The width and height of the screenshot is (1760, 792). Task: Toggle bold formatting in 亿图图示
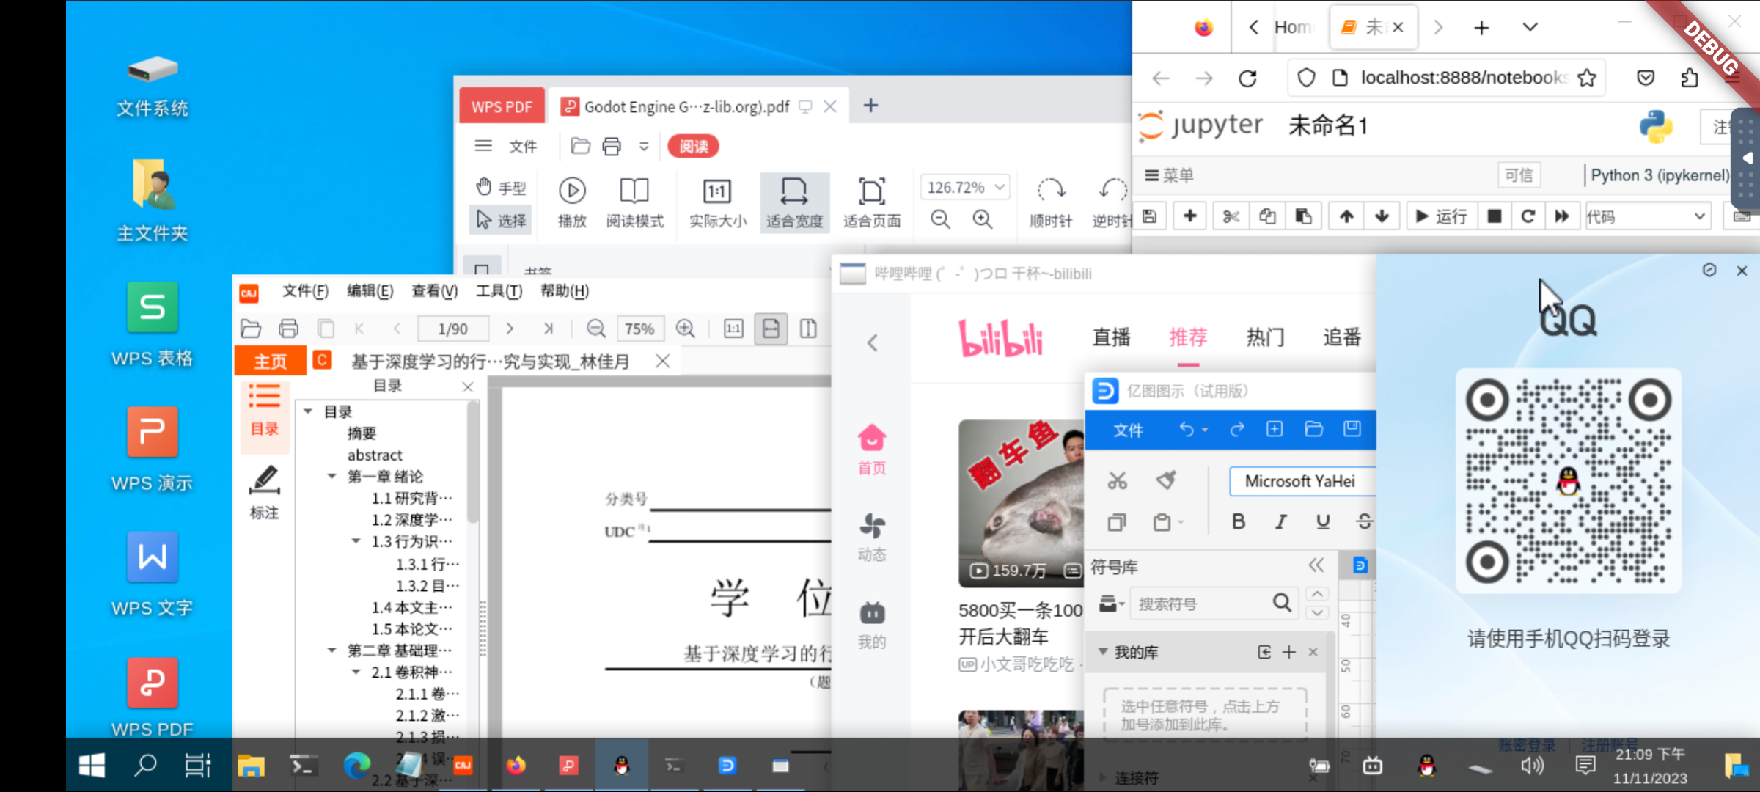[1238, 521]
